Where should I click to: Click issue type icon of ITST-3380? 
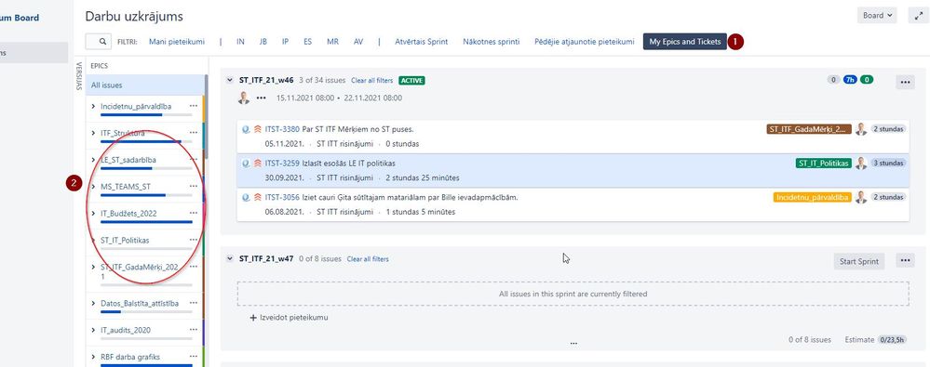246,130
